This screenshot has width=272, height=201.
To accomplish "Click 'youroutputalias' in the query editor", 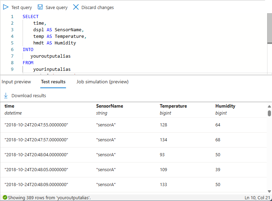I will pyautogui.click(x=50, y=56).
